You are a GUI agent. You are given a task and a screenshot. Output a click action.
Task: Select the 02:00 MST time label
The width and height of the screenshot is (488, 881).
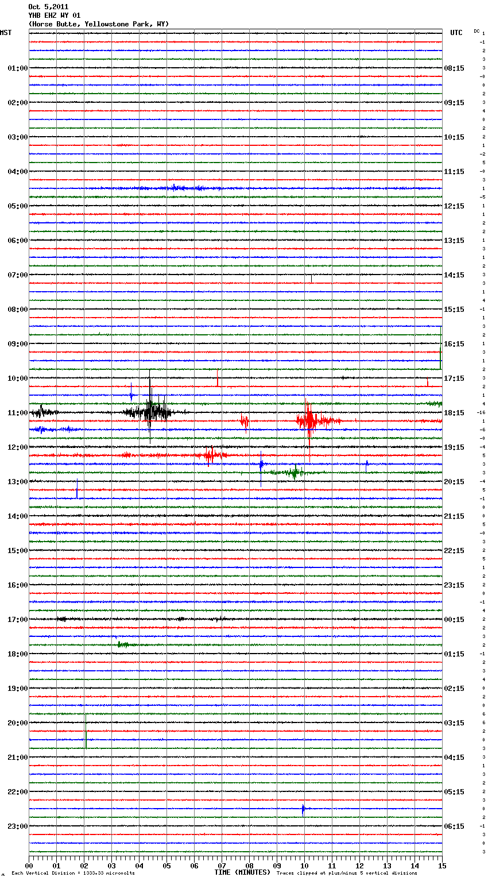pos(18,103)
